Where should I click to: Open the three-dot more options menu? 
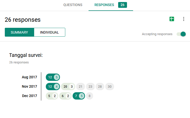(x=184, y=19)
